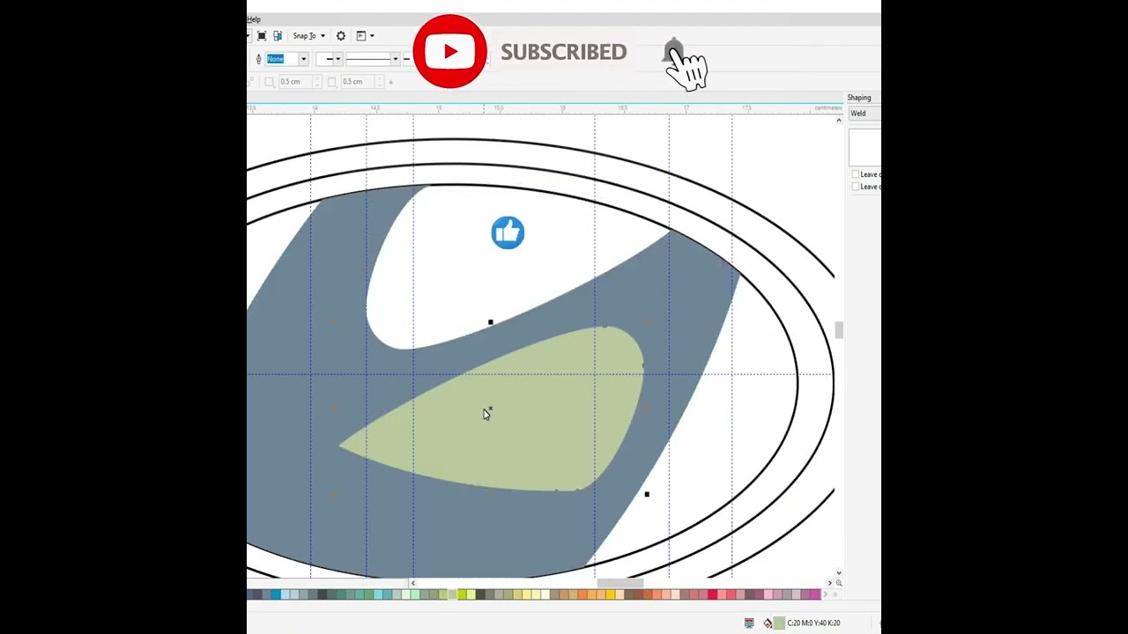Viewport: 1128px width, 634px height.
Task: Pick the crimson red palette swatch
Action: (712, 595)
